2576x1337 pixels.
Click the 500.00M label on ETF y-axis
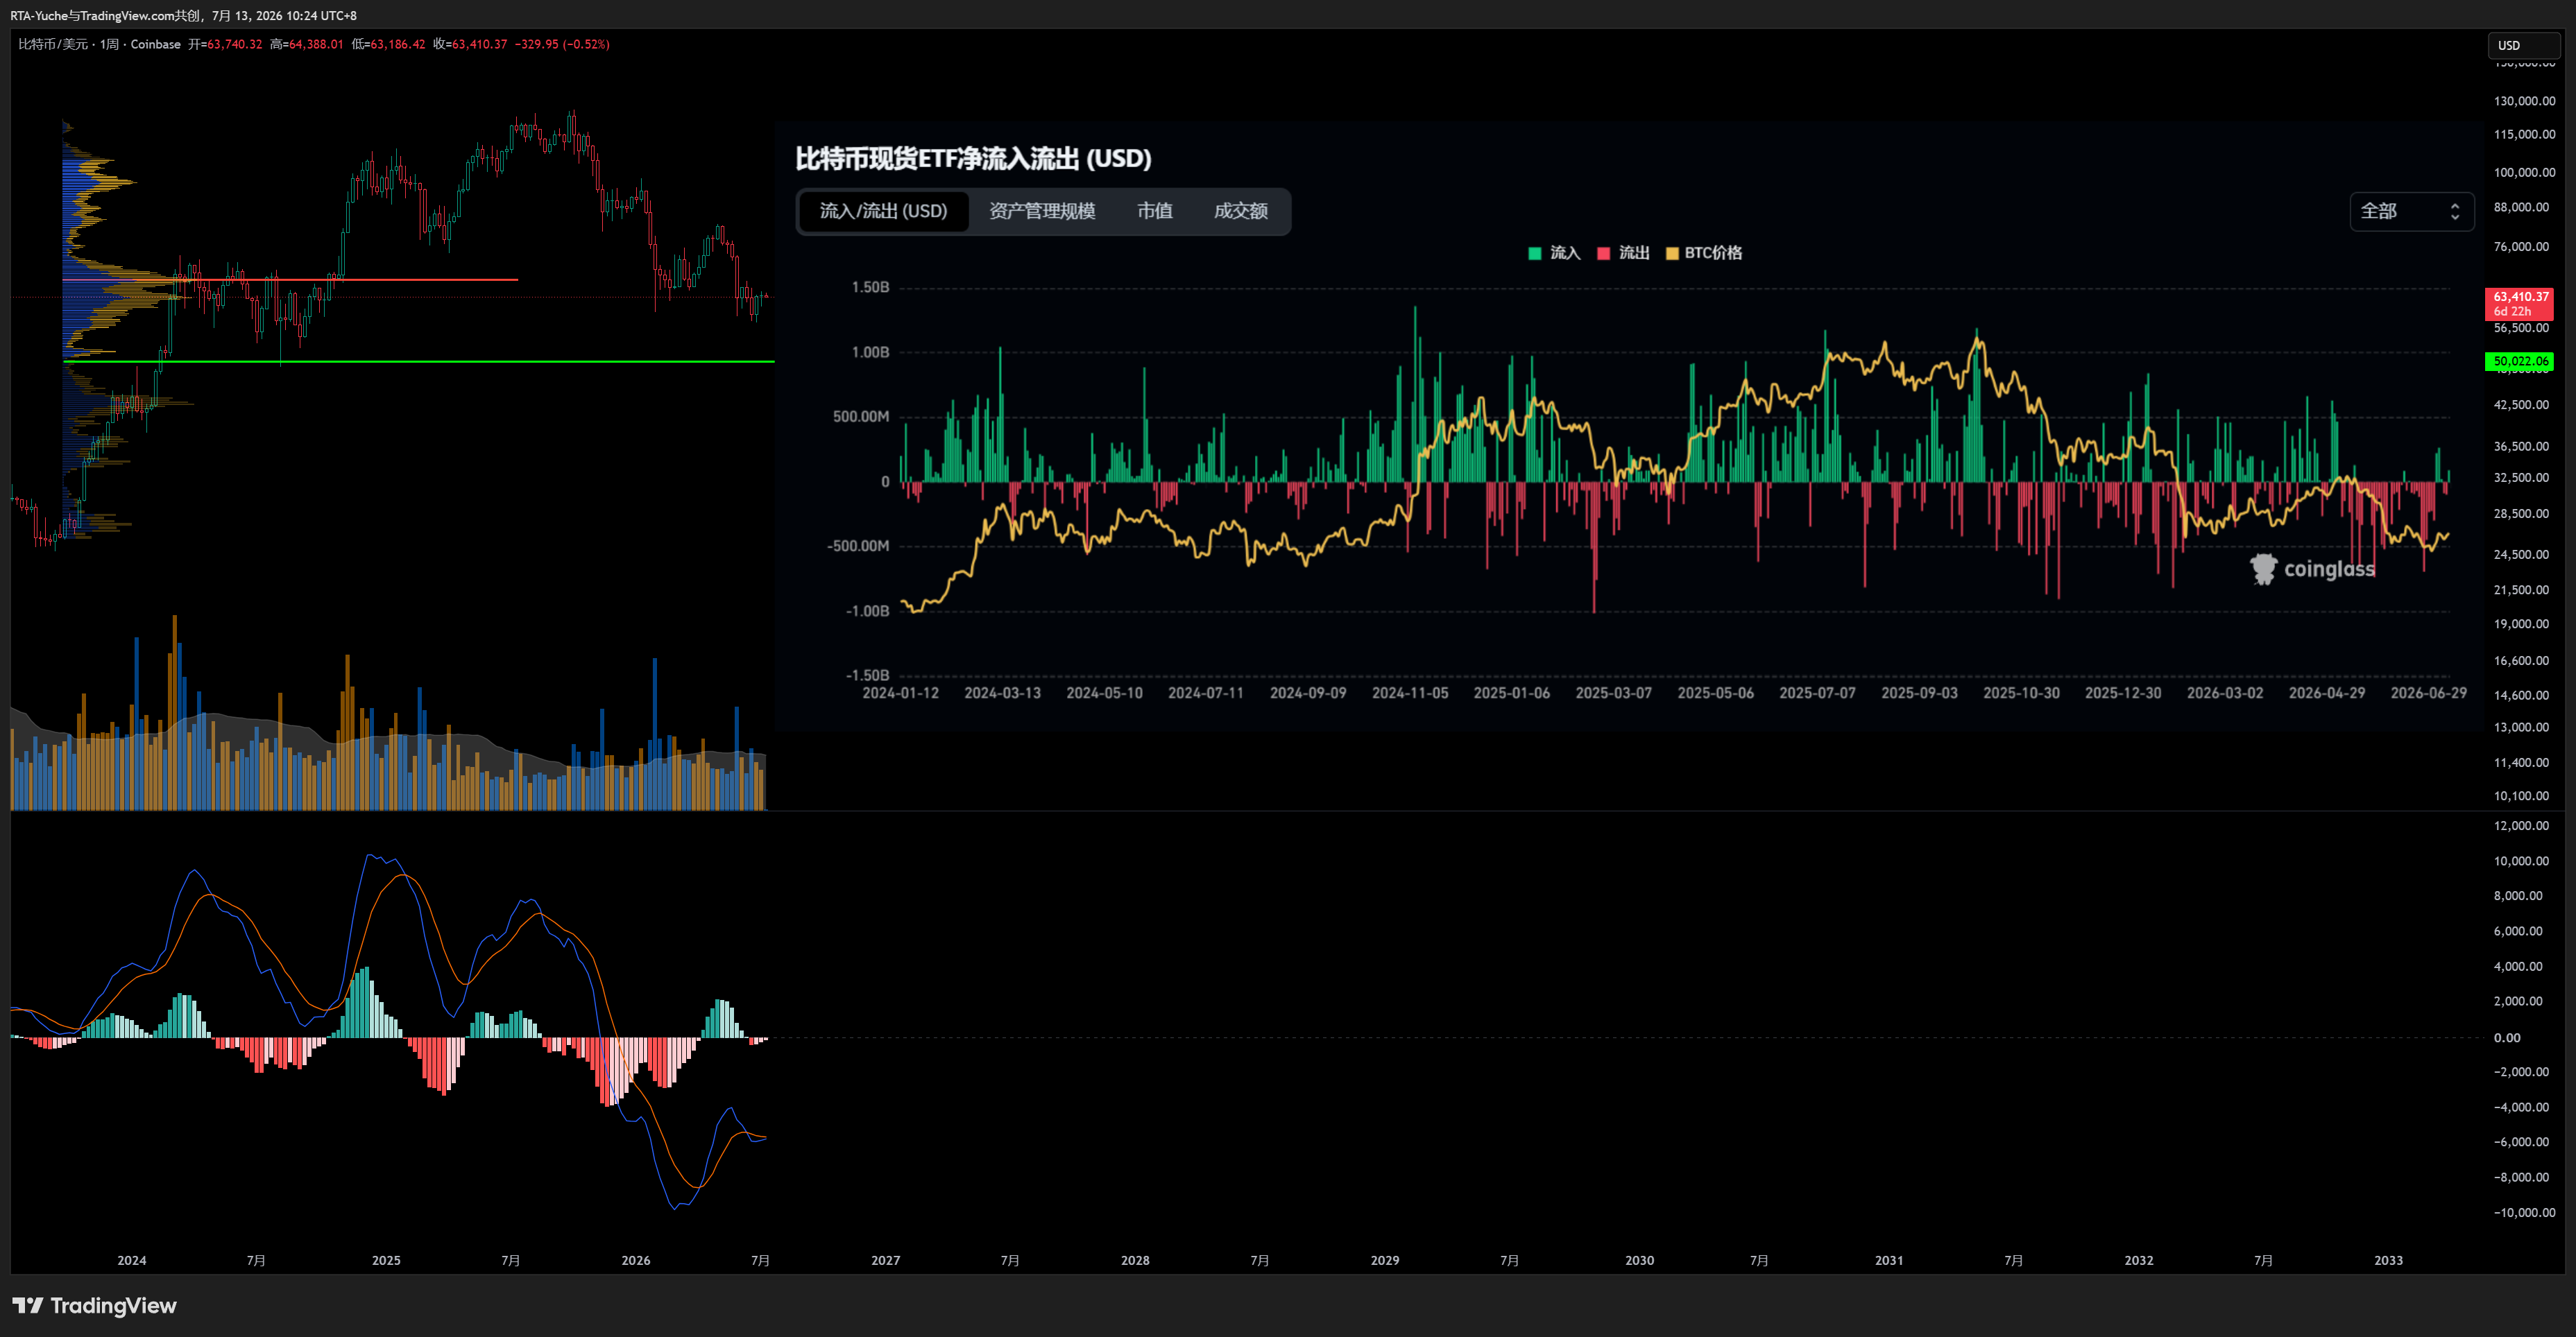861,417
